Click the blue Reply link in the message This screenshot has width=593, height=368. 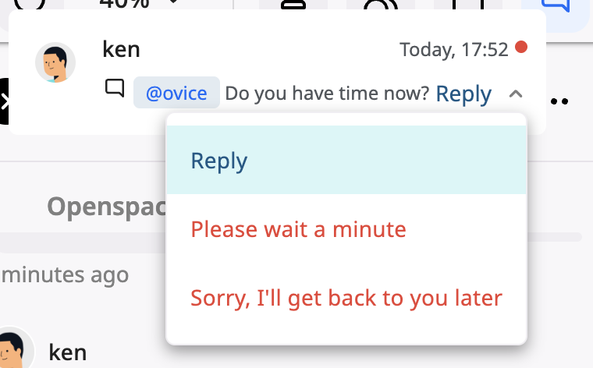point(463,94)
